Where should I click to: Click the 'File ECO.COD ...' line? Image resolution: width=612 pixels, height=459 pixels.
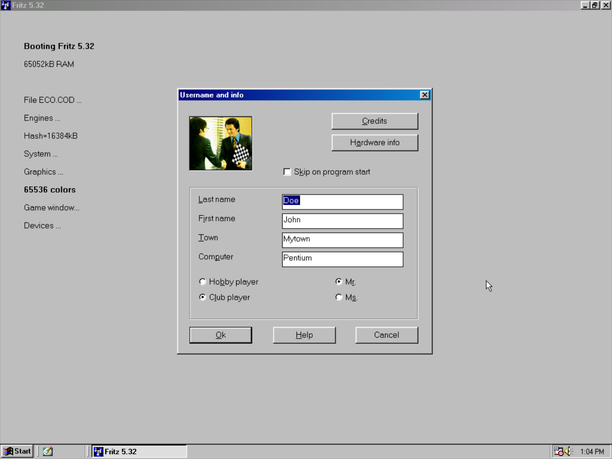pyautogui.click(x=53, y=100)
